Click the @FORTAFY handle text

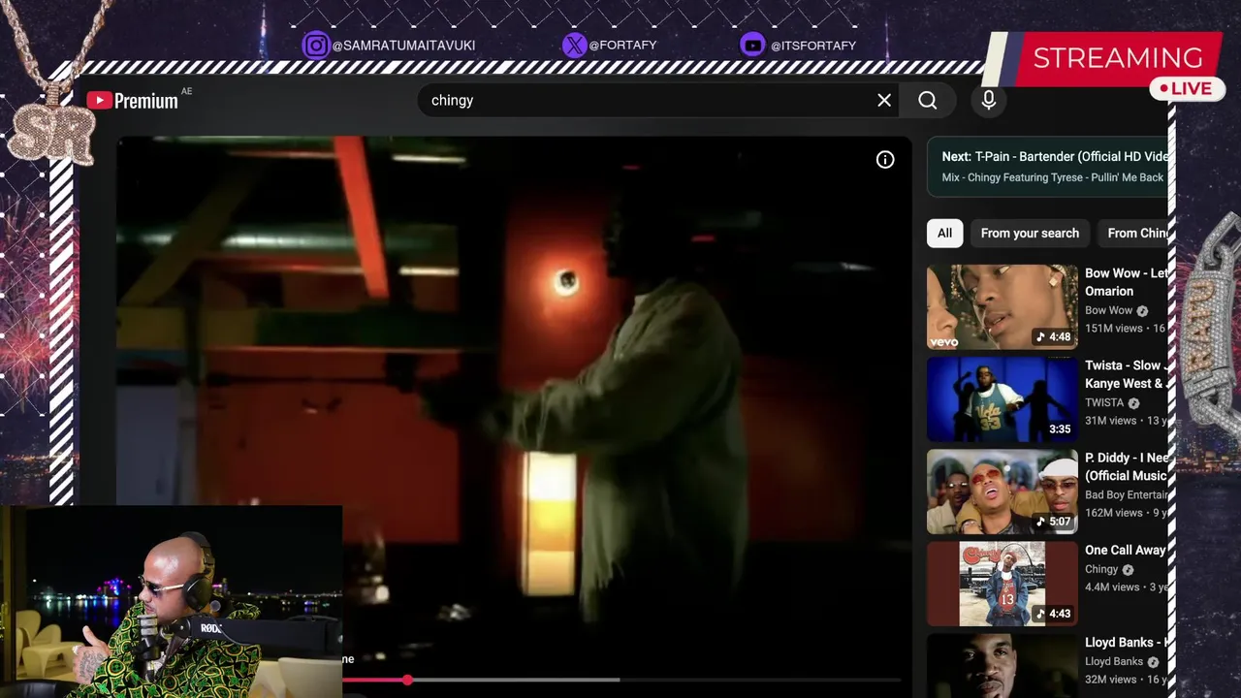622,45
